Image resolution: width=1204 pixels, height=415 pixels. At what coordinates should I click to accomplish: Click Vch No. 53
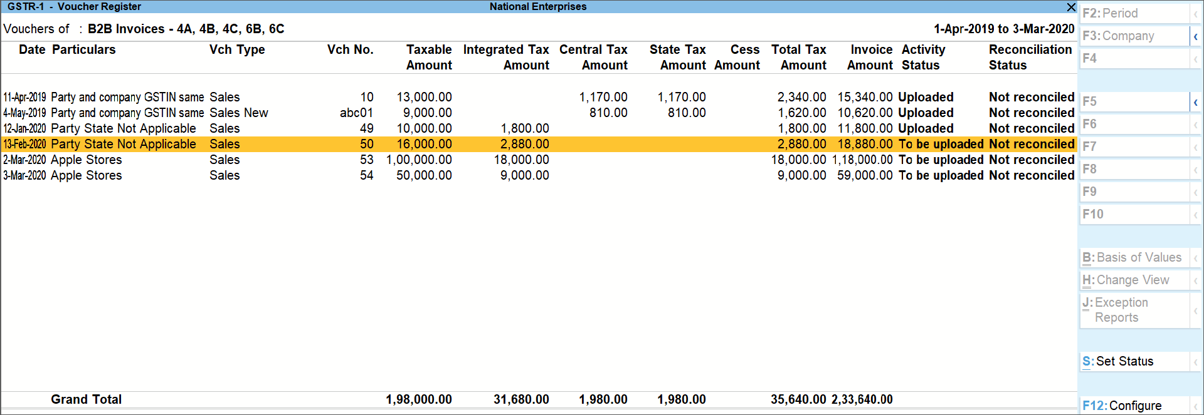pos(367,160)
